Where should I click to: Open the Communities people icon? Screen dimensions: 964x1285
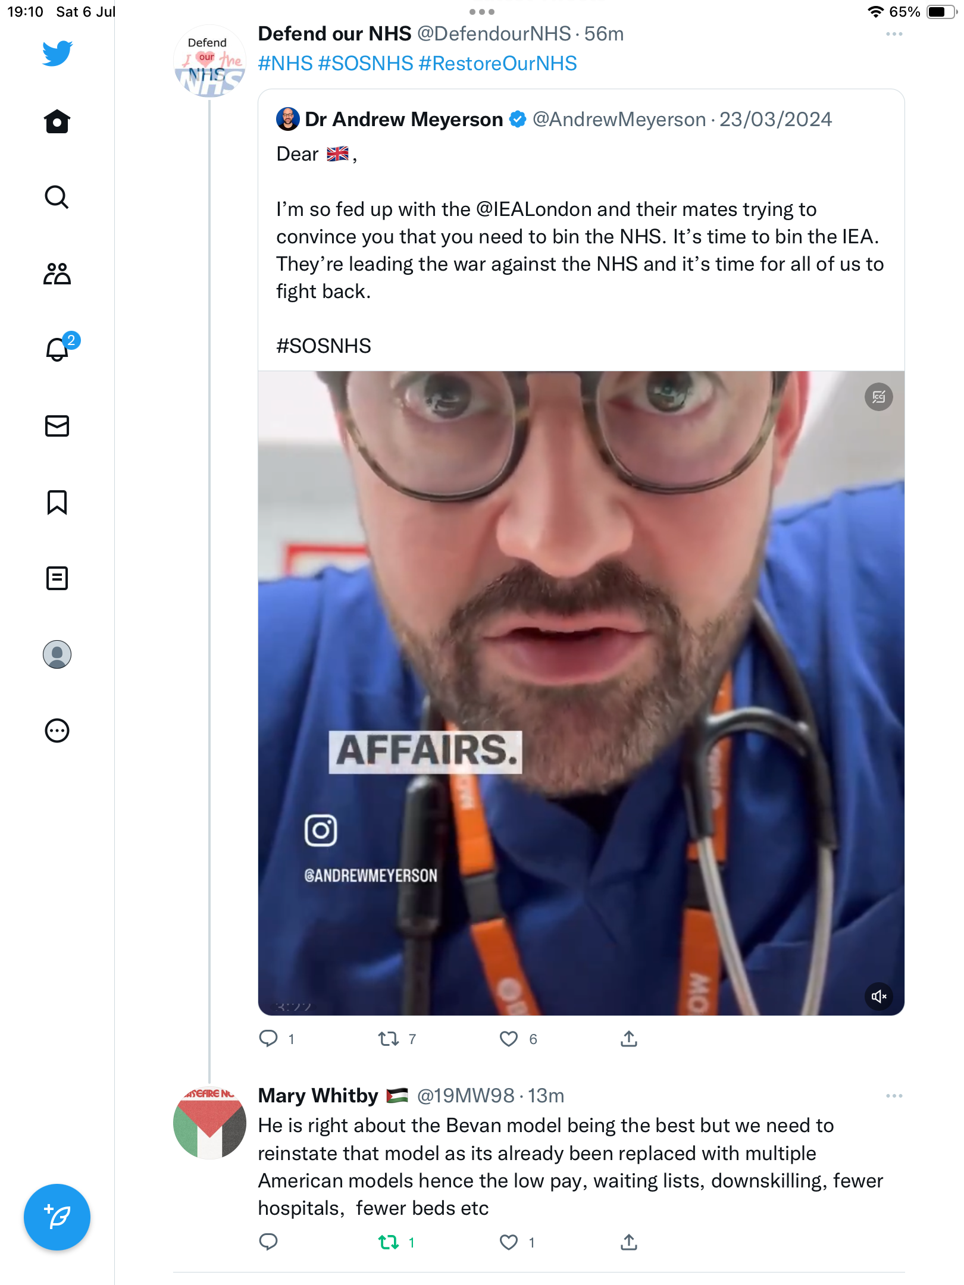tap(57, 274)
